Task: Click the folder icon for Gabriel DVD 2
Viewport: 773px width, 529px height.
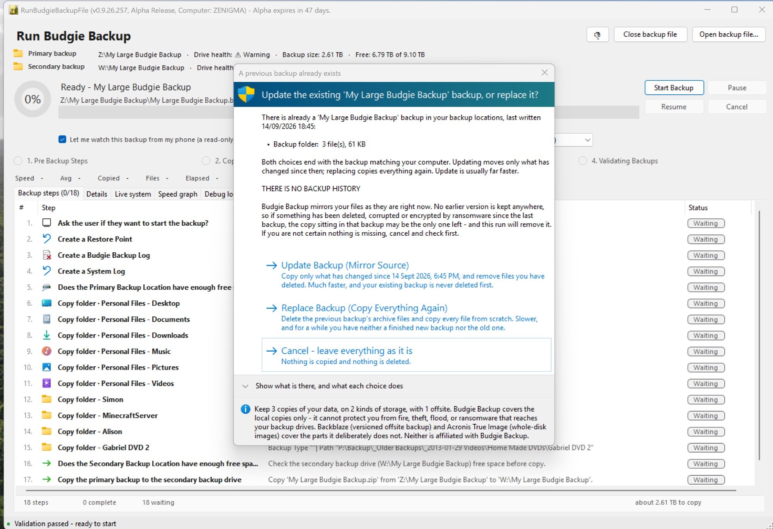Action: pos(47,447)
